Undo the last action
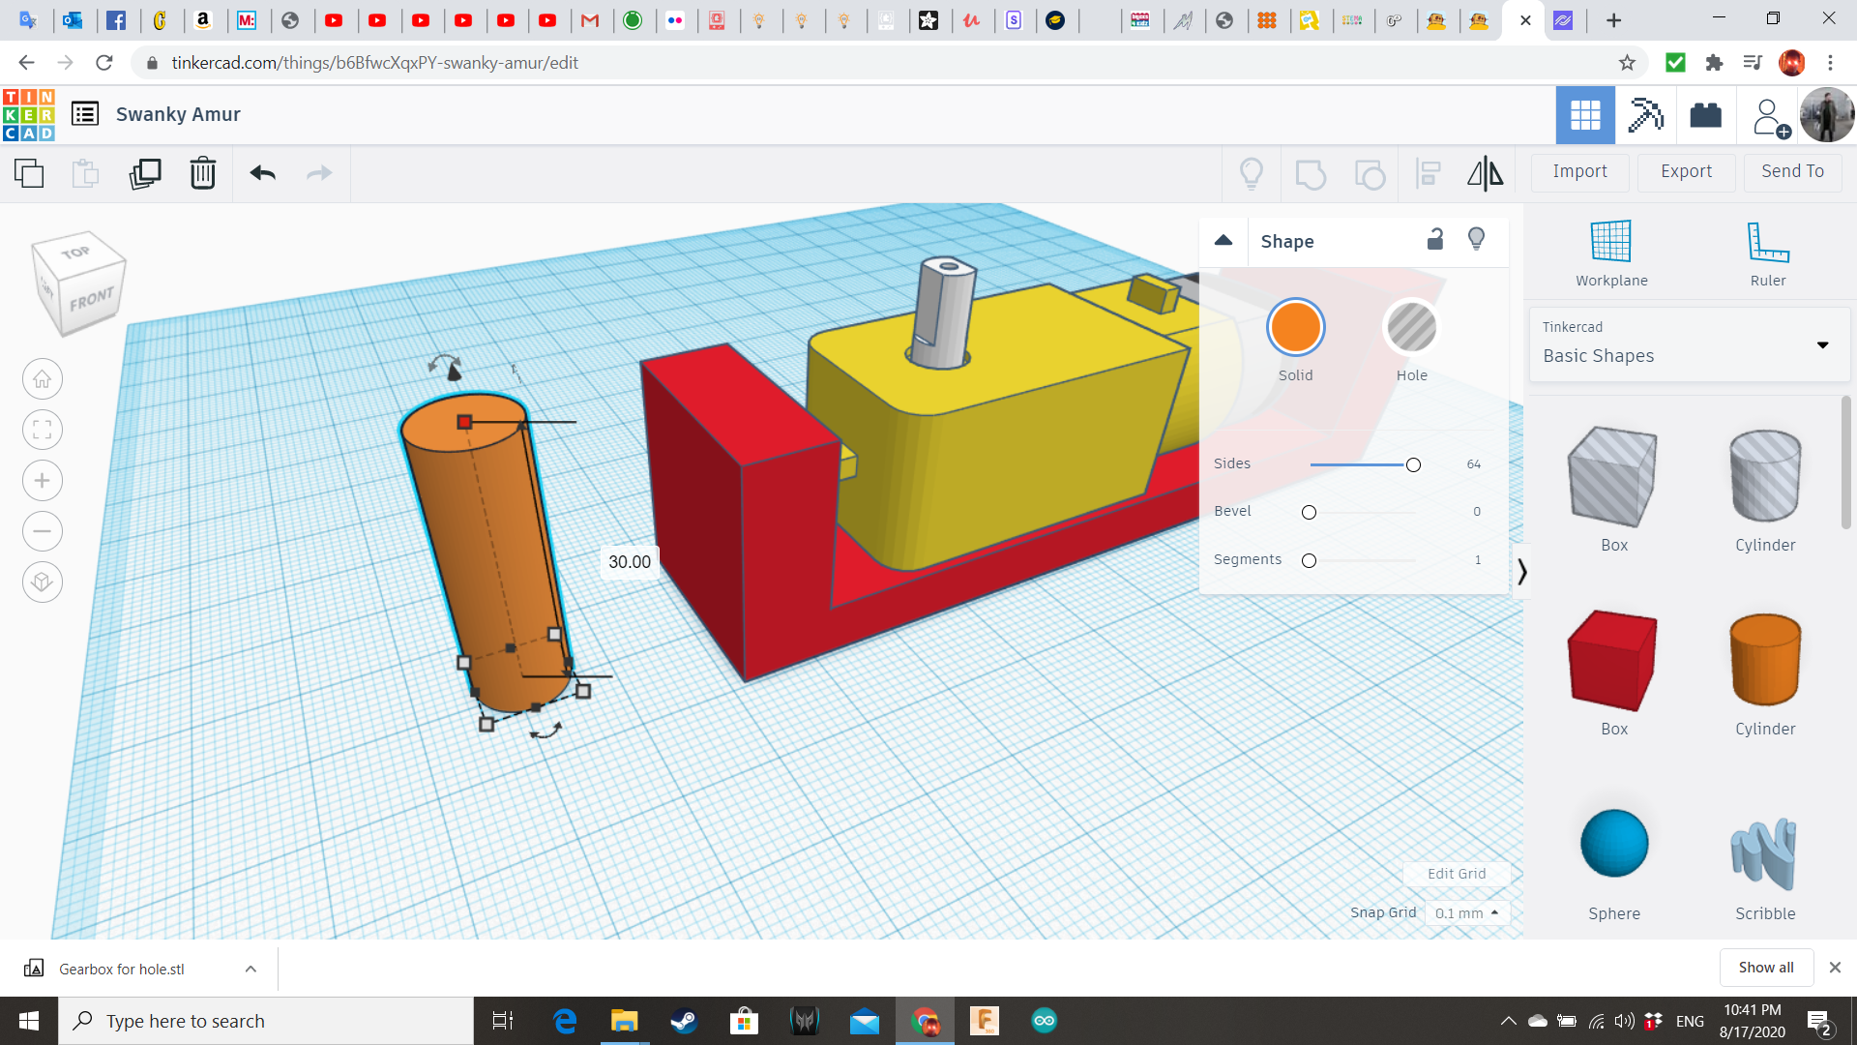The width and height of the screenshot is (1857, 1045). coord(261,173)
